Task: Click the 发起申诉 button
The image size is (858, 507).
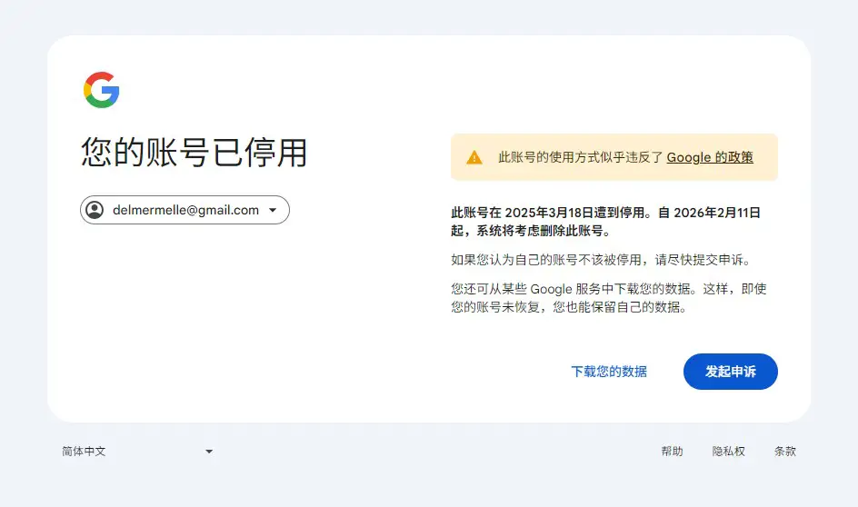Action: 731,372
